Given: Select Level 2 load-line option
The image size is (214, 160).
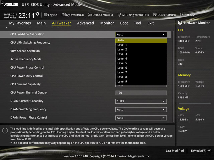Looking at the screenshot, I should [x=141, y=50].
